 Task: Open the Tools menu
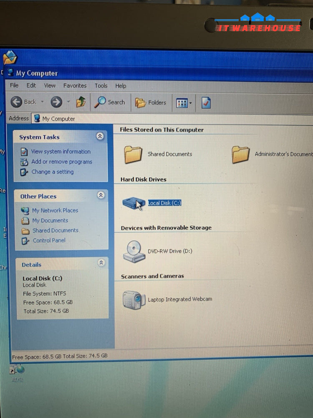101,86
